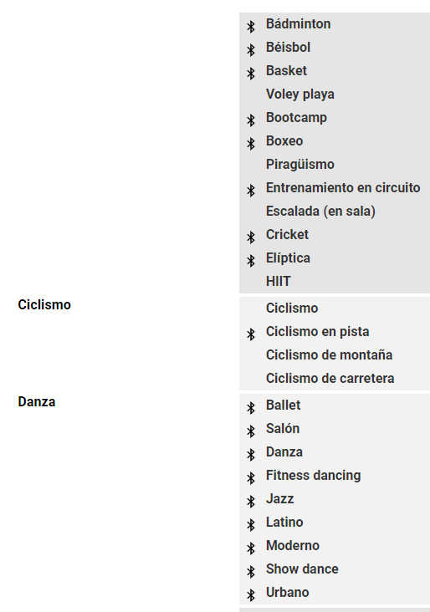Click Bluetooth icon beside Ciclismo en pista
Screen dimensions: 430x612
(x=251, y=334)
